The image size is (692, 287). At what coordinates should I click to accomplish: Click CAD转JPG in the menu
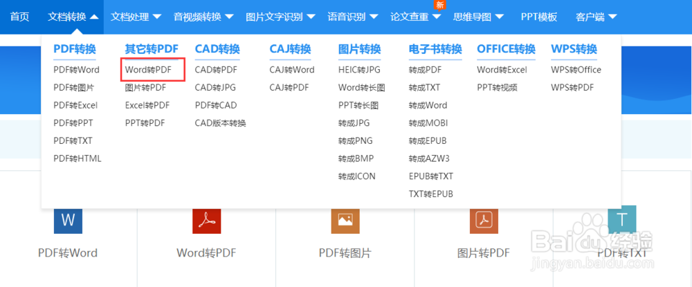(x=215, y=88)
